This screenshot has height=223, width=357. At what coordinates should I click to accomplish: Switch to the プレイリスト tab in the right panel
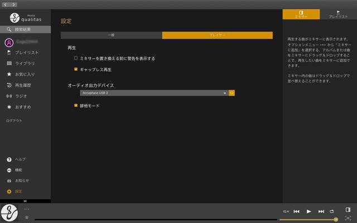pos(338,14)
